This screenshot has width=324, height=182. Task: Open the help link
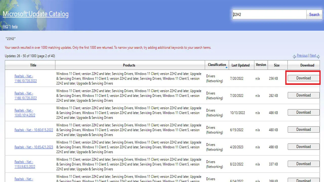[x=15, y=27]
